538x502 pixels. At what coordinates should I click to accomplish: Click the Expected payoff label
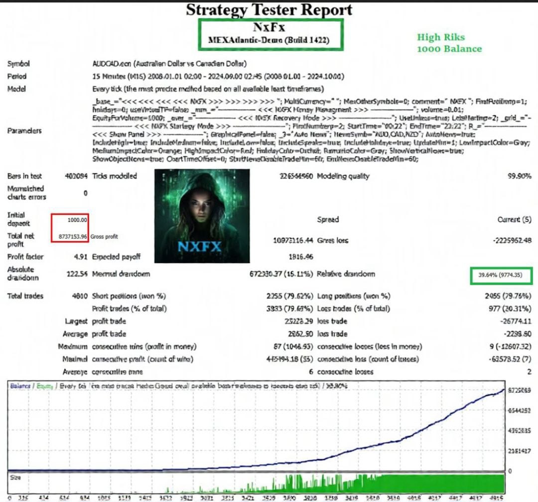[x=116, y=257]
